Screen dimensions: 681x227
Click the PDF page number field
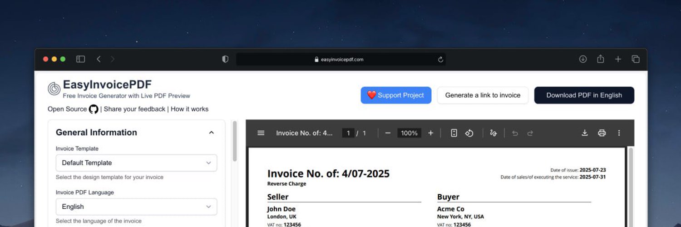coord(348,133)
